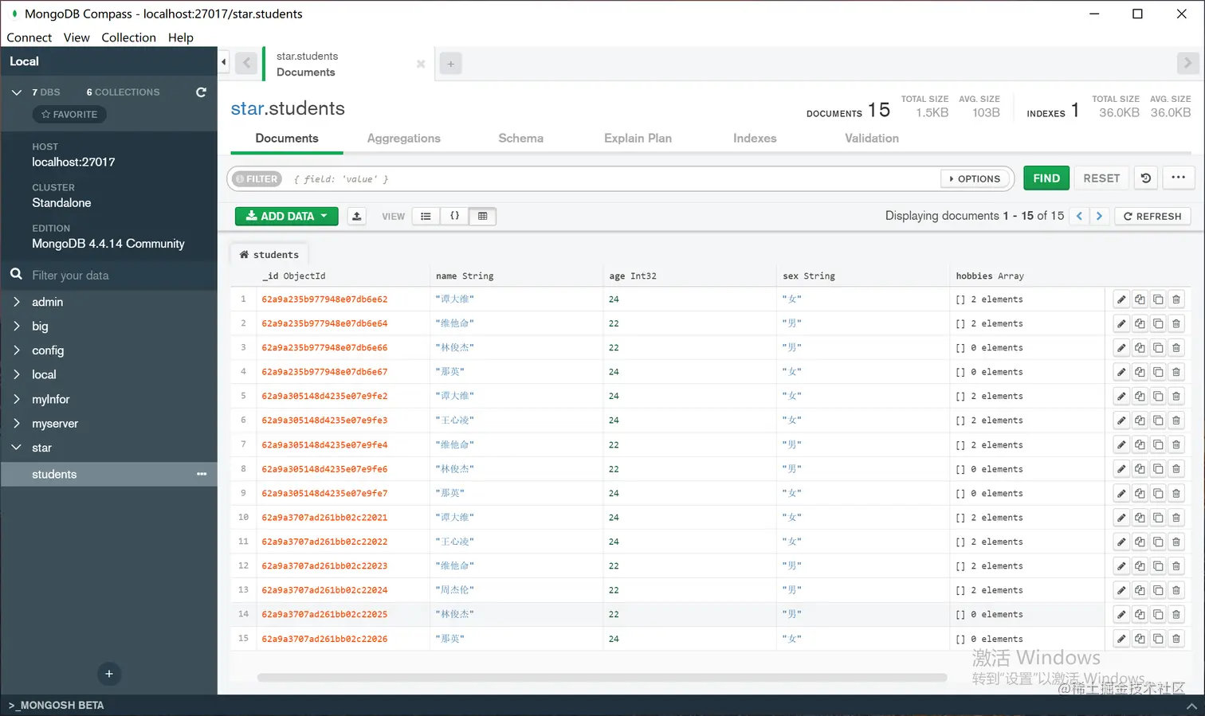Click the students breadcrumb above table
Screen dimensions: 1205x716
[x=269, y=255]
